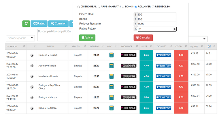Open calculator for Cruzeiro v Cuiabá
The height and width of the screenshot is (114, 219).
coord(111,55)
